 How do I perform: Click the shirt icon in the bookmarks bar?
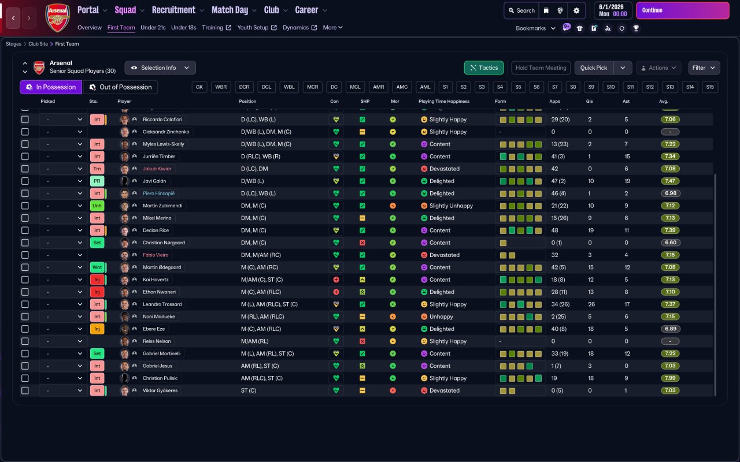point(580,28)
